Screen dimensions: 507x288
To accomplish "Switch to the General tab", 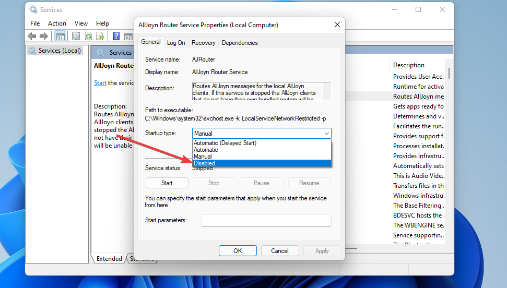I will 151,42.
